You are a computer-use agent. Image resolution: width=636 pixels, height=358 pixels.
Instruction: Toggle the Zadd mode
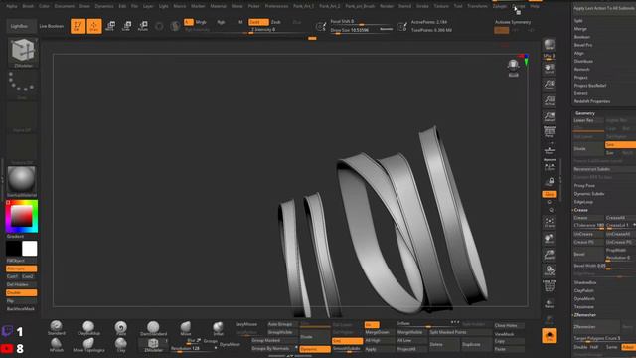coord(258,22)
